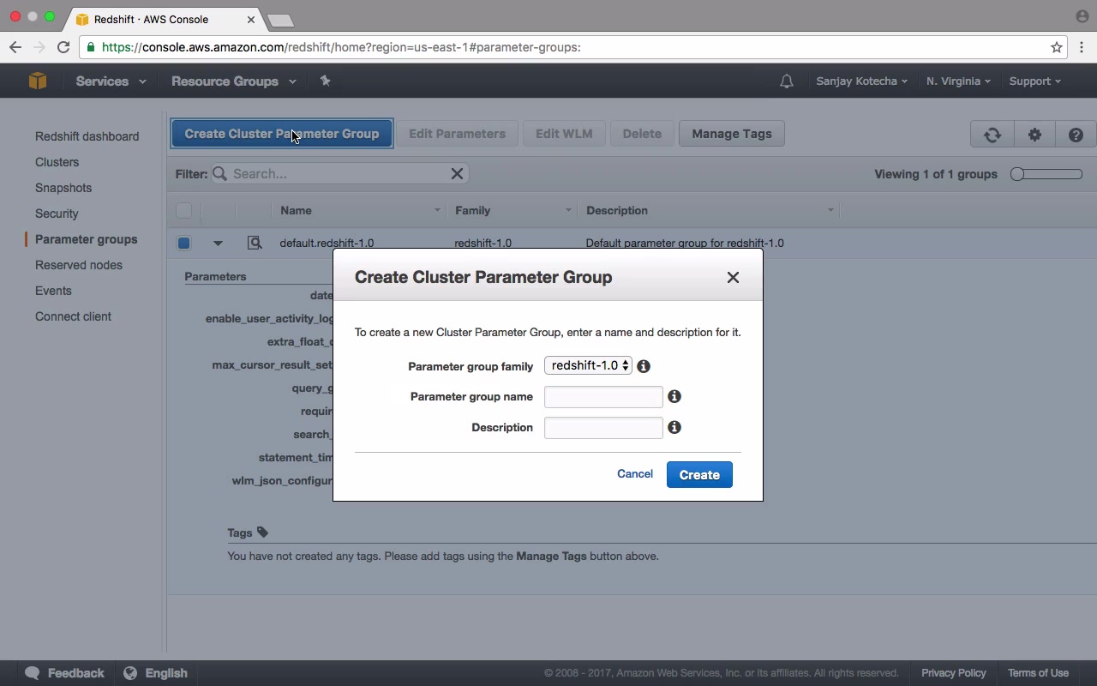Click the Create button in dialog
Screen dimensions: 1097x686
[699, 475]
